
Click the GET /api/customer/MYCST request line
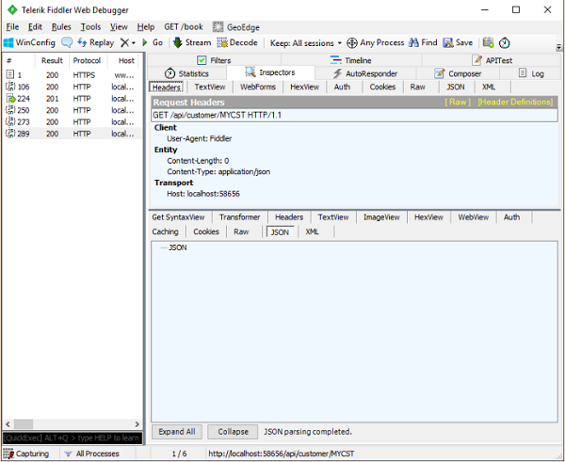point(354,115)
